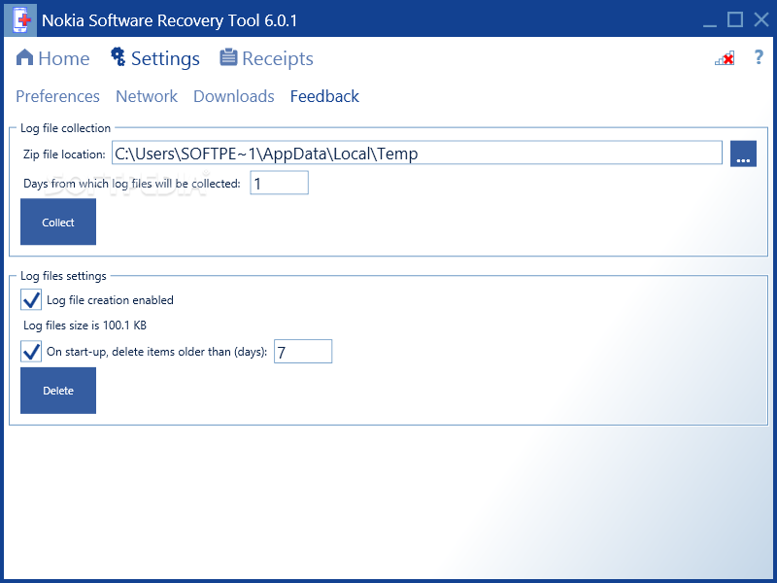This screenshot has height=583, width=777.
Task: Click 'Log files settings' group title
Action: coord(63,276)
